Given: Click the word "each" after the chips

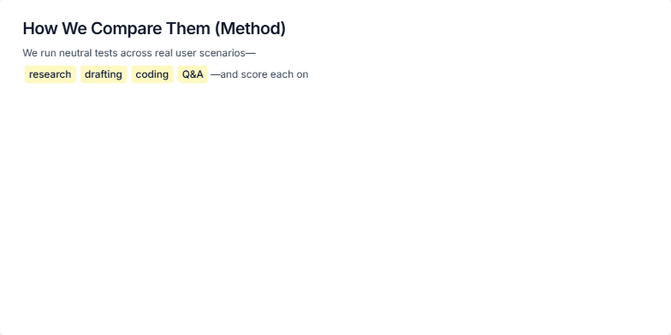Looking at the screenshot, I should click(282, 74).
